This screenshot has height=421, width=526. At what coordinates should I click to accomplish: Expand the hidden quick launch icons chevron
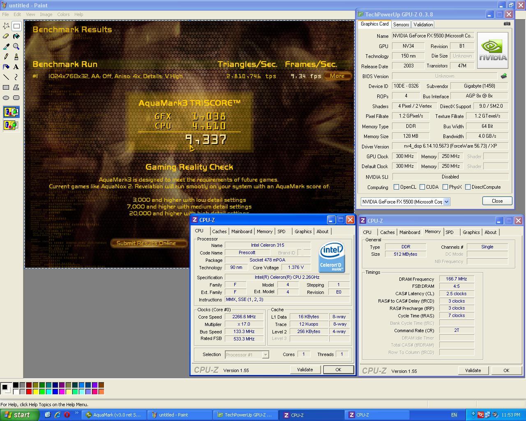(76, 414)
